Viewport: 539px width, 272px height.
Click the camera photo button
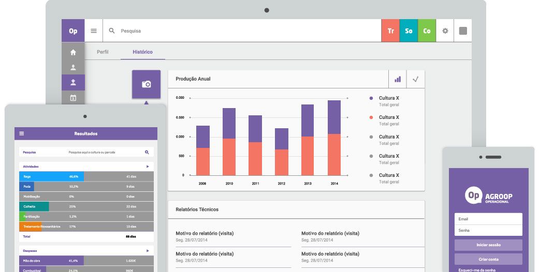tap(146, 84)
